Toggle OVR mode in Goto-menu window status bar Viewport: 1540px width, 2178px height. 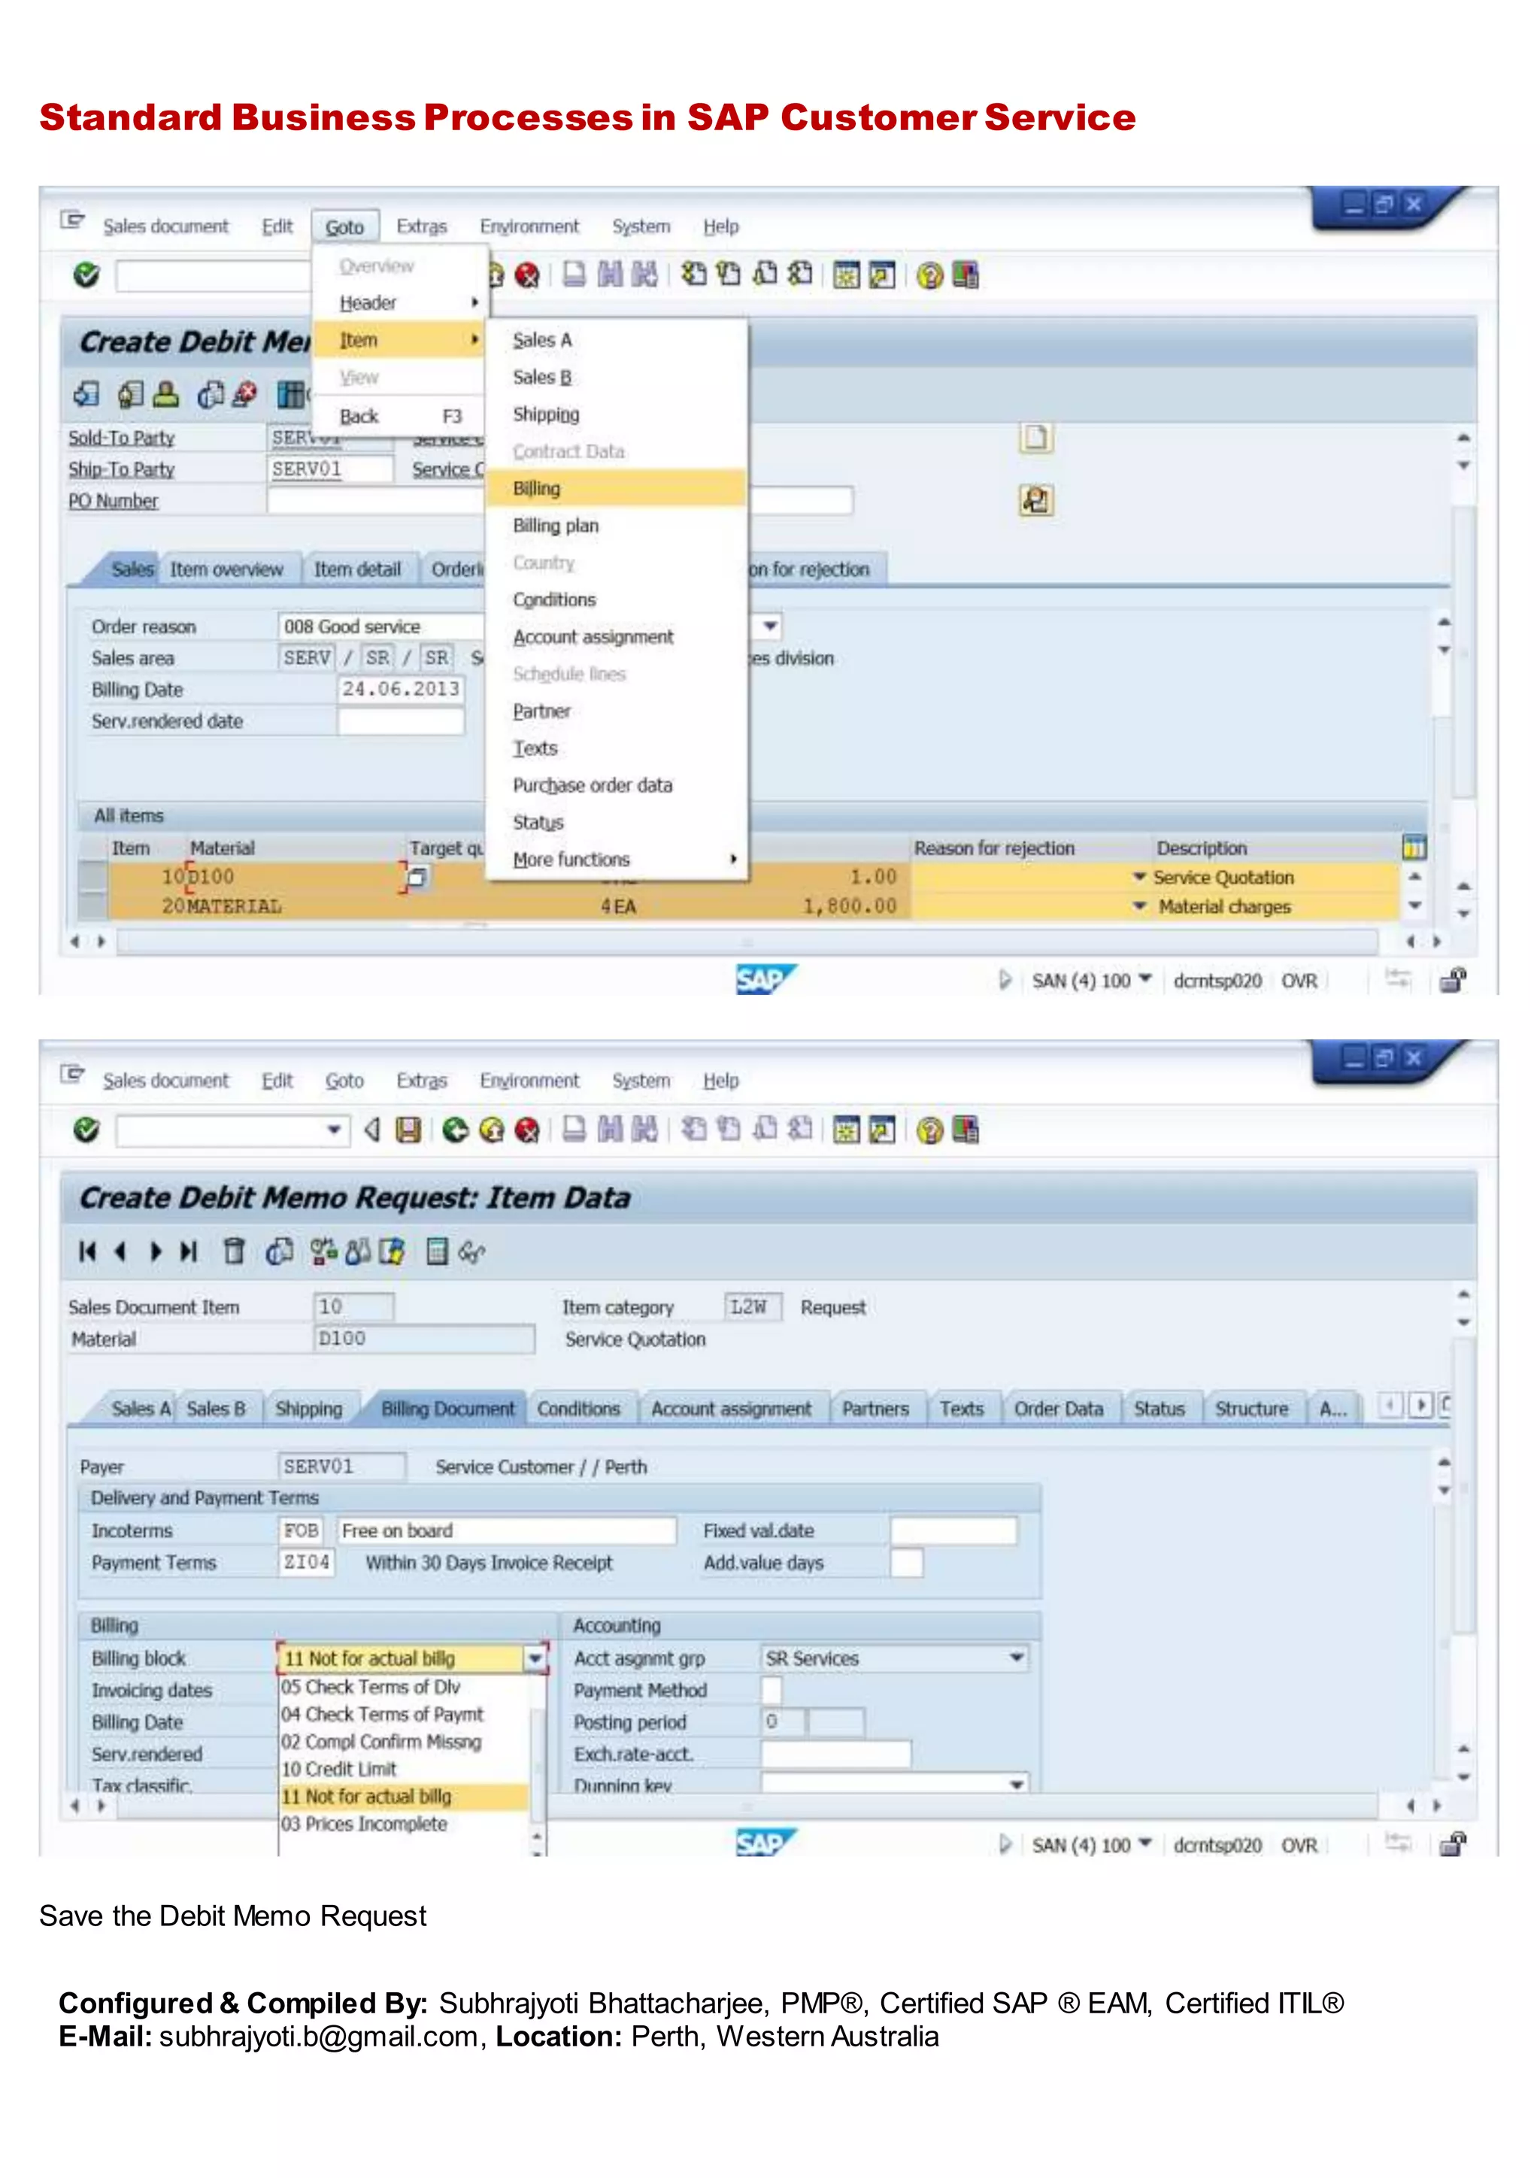tap(1298, 981)
